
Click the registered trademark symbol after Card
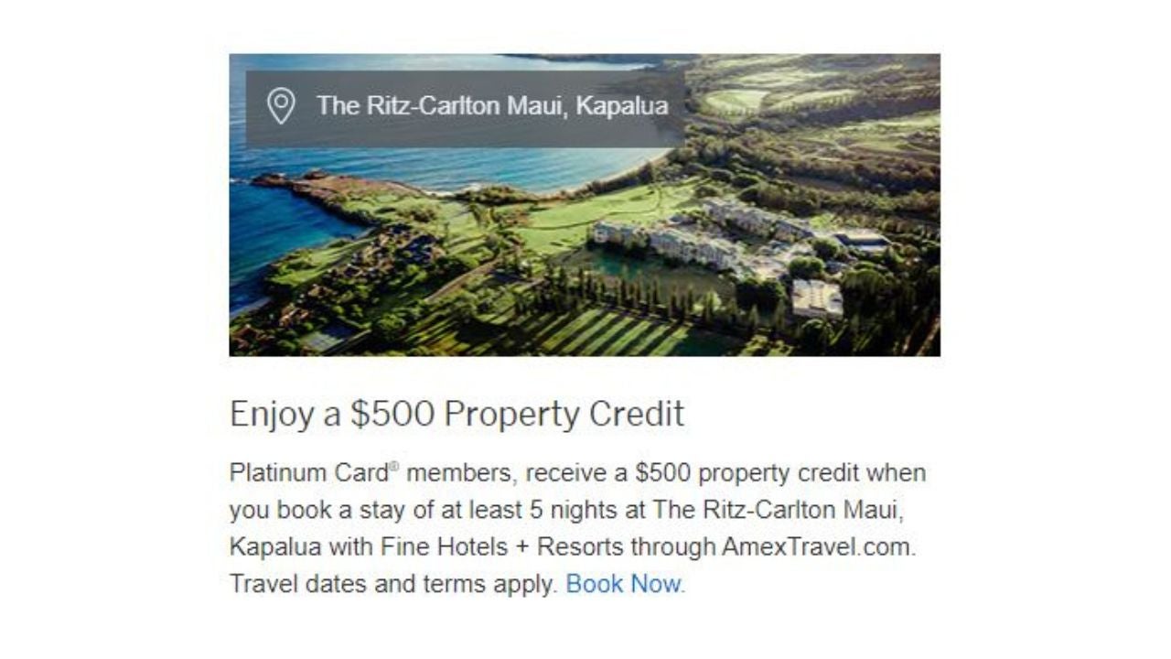394,468
